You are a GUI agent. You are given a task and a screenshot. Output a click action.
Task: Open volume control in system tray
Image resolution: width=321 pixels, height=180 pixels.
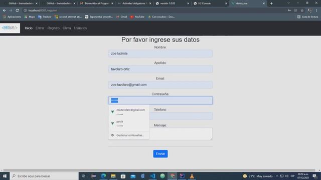click(x=286, y=176)
